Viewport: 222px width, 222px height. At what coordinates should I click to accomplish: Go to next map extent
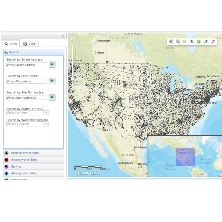(206, 42)
